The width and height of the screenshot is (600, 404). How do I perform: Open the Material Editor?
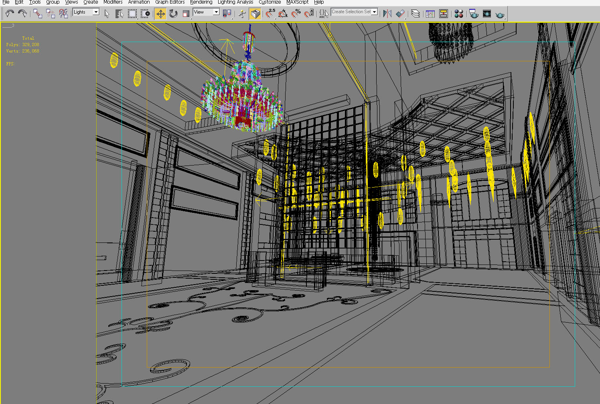pos(458,13)
